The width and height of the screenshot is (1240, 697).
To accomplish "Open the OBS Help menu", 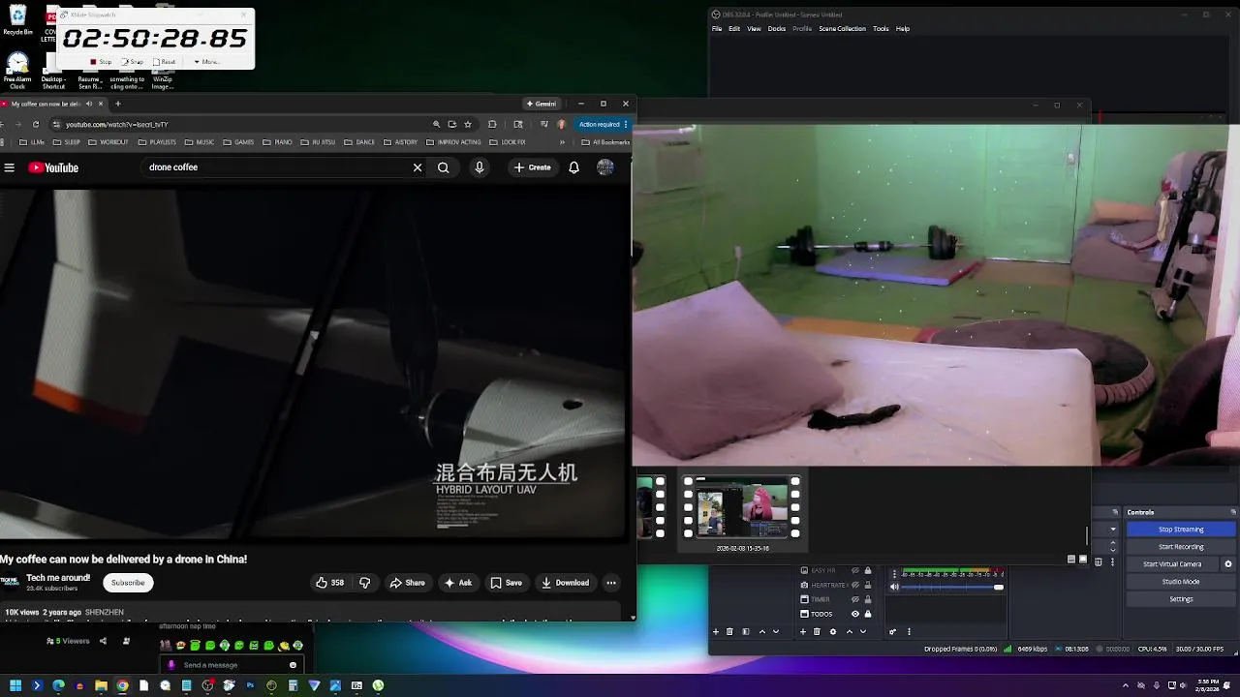I will (903, 29).
